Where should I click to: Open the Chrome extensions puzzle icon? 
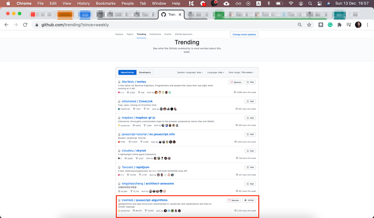(340, 25)
